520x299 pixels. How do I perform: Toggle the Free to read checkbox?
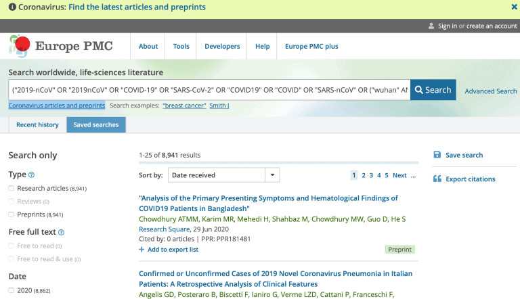(12, 246)
